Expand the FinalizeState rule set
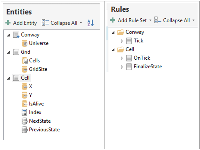This screenshot has width=200, height=150. (122, 67)
